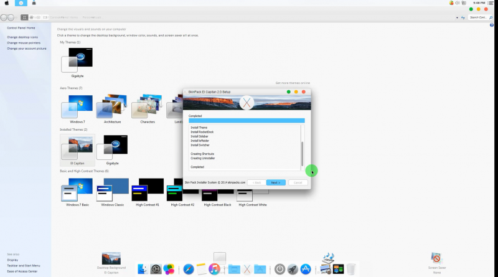Open Ease of Access Center link
Viewport: 498px width, 277px height.
(x=22, y=271)
